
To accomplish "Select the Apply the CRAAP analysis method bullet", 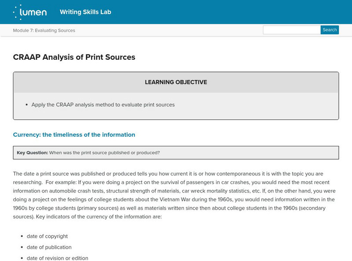I will 103,105.
